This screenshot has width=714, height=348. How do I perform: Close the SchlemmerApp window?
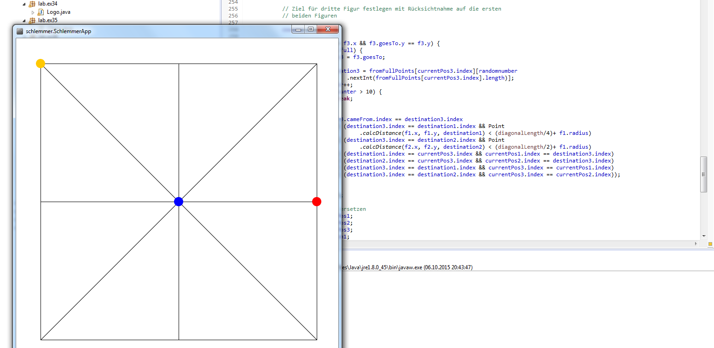pos(328,29)
